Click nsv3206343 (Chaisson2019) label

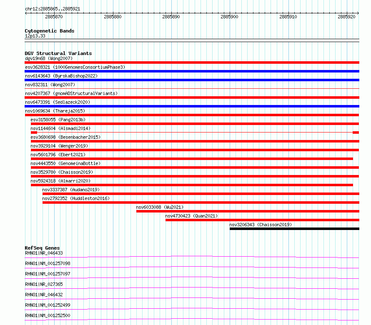coord(261,225)
